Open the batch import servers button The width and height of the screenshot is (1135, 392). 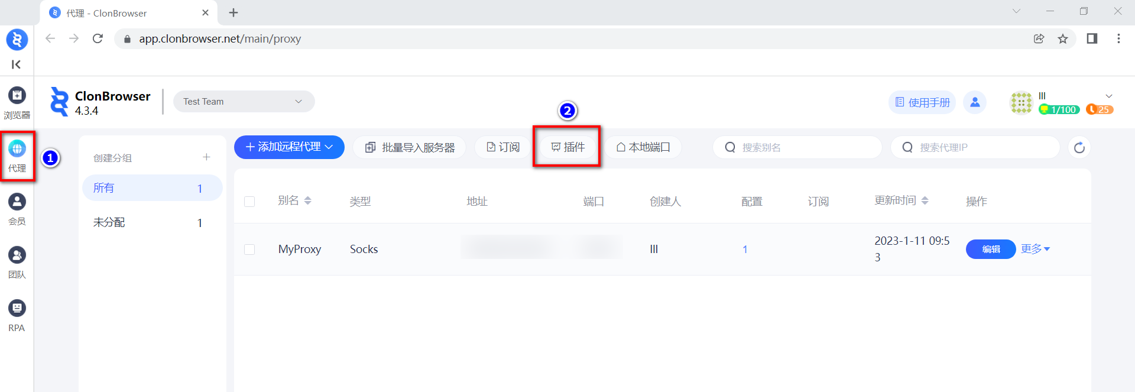pyautogui.click(x=410, y=147)
